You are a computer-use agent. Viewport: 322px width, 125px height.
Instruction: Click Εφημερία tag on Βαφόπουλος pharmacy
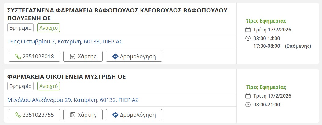coord(20,28)
